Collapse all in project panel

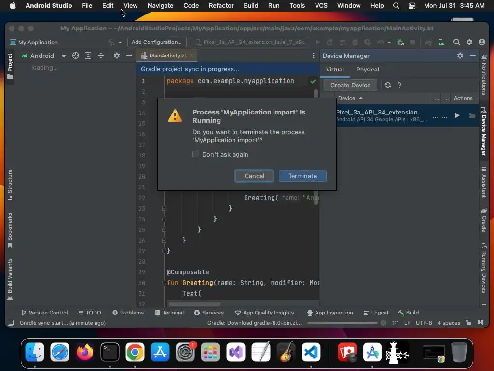(101, 56)
